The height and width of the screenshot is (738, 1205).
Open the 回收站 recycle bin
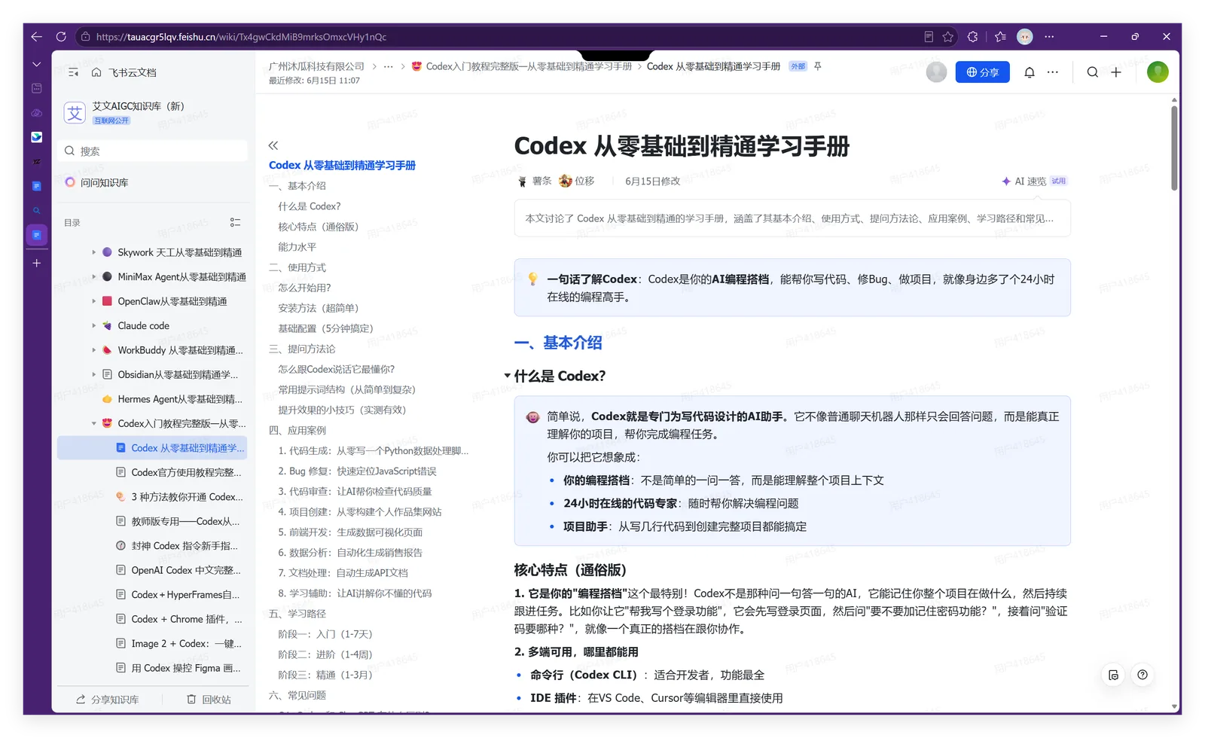(209, 700)
